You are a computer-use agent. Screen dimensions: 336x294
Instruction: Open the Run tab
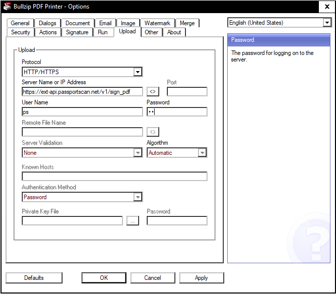coord(103,32)
